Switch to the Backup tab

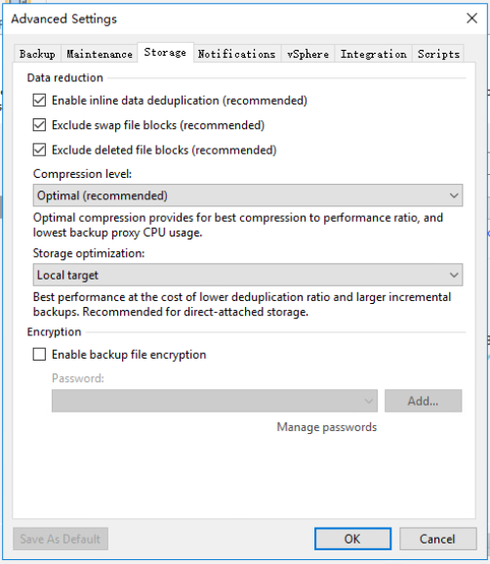37,54
